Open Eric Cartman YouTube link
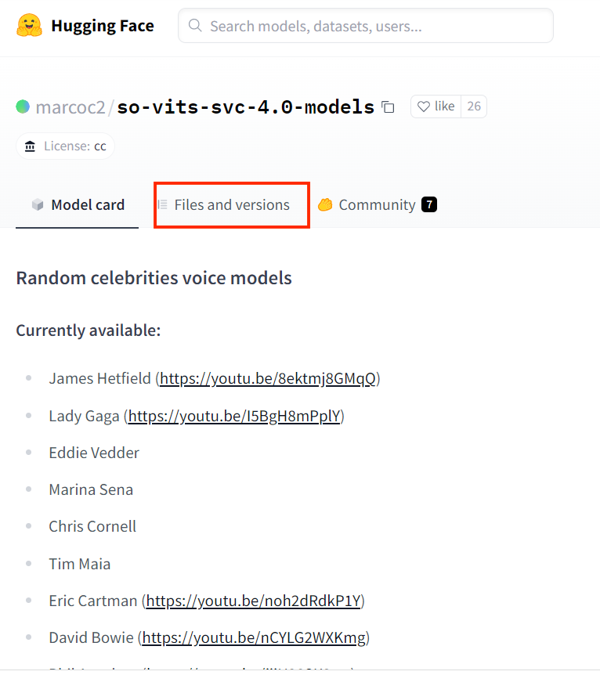Viewport: 600px width, 675px height. [x=253, y=601]
